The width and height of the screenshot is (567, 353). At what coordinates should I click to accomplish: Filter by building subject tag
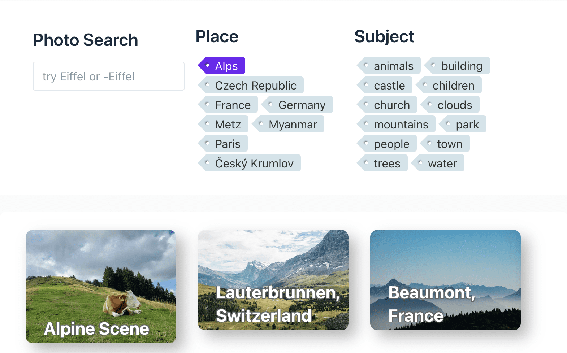pos(457,66)
